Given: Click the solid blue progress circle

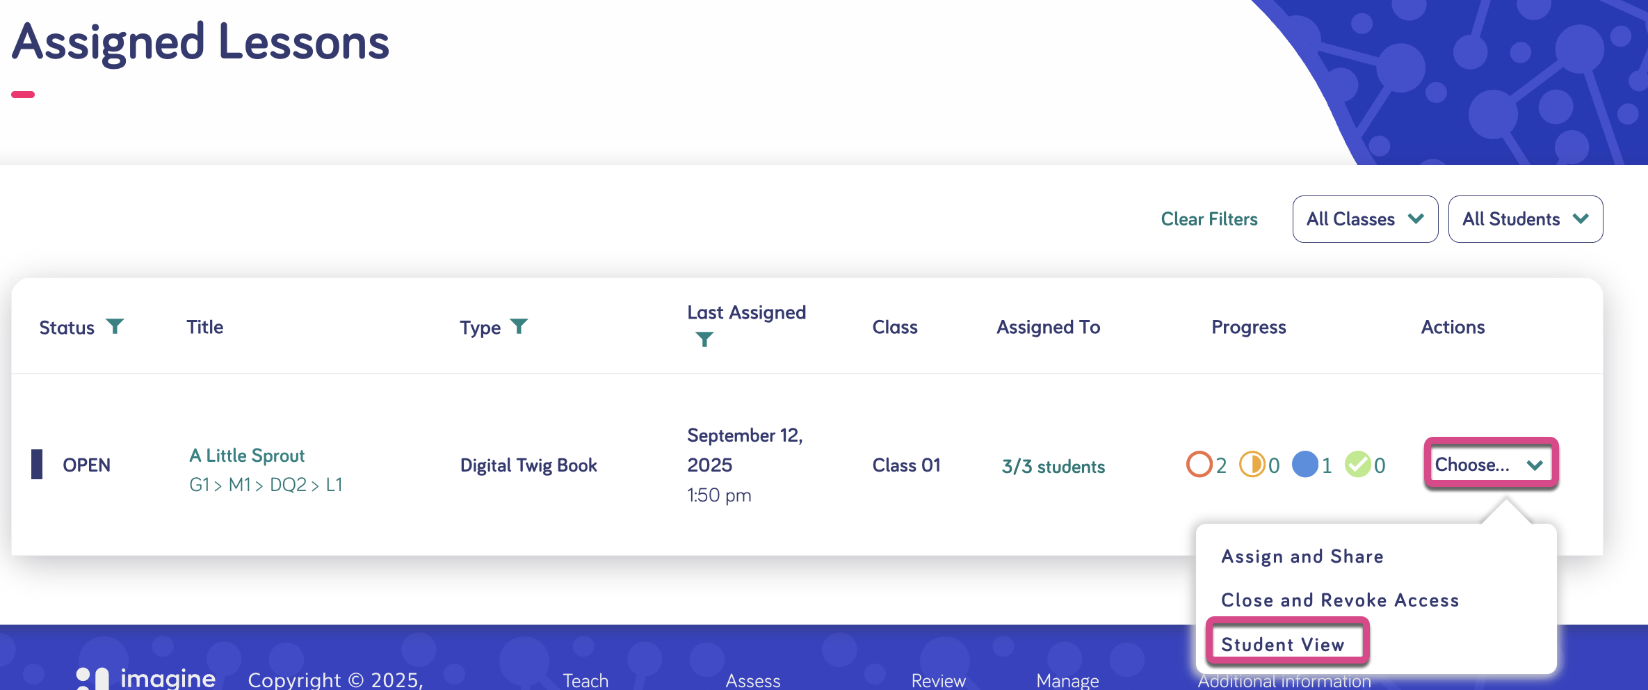Looking at the screenshot, I should [1304, 465].
